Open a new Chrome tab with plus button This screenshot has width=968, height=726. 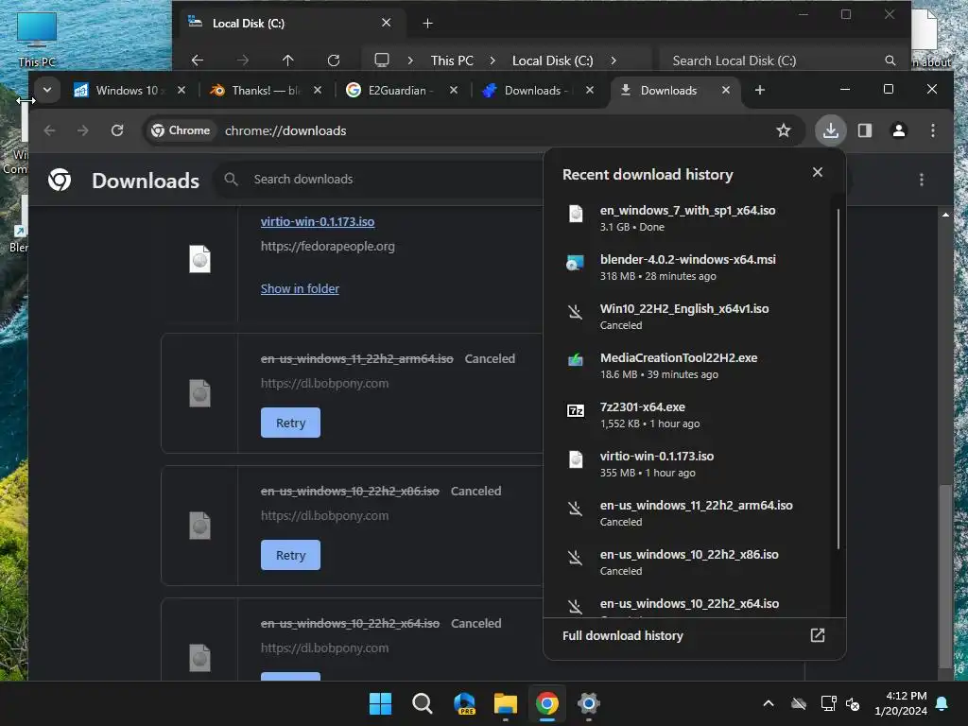[760, 90]
